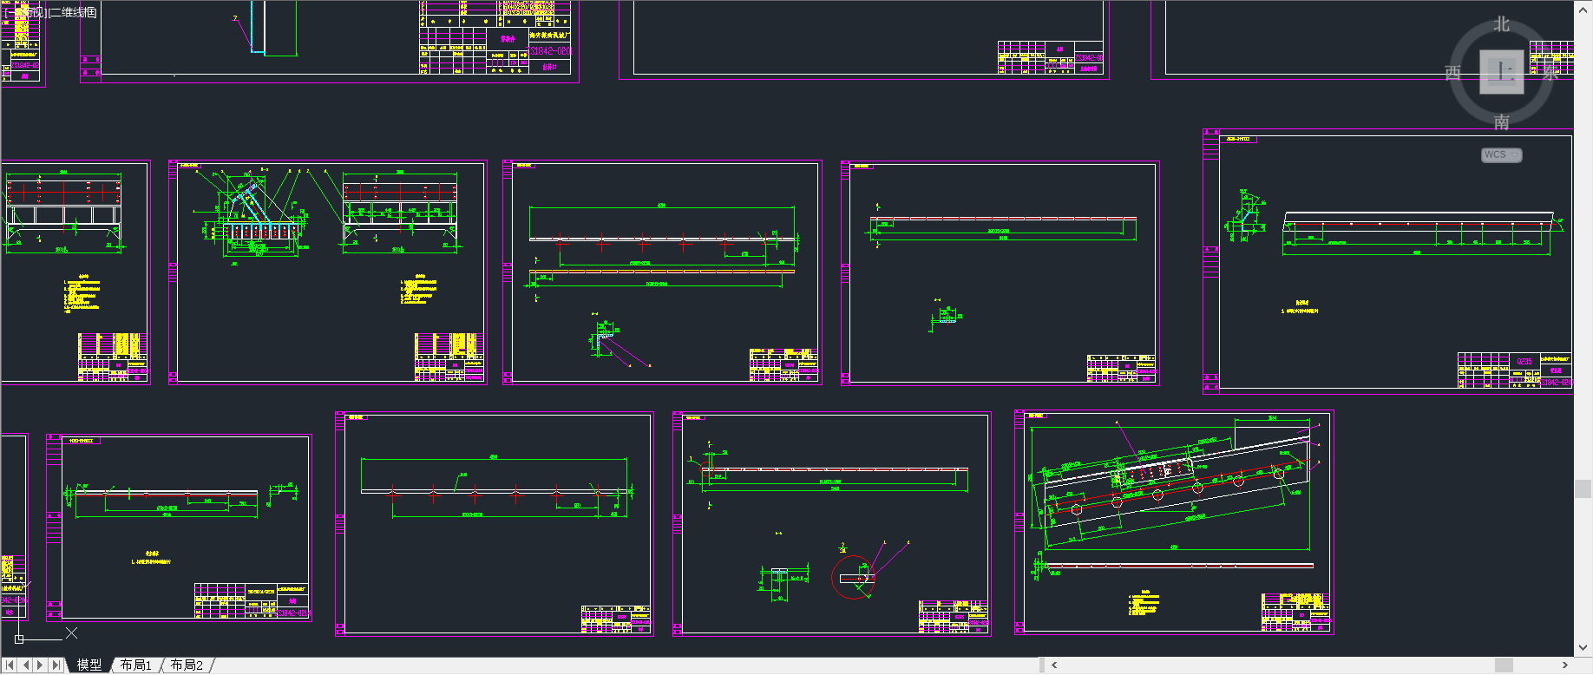
Task: Rotate view to north via 北 on ViewCube
Action: point(1502,24)
